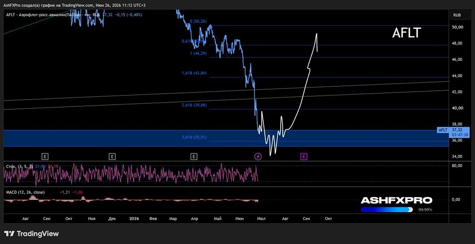This screenshot has width=475, height=244.
Task: Click the 2026 year label on the time axis
Action: click(x=133, y=218)
